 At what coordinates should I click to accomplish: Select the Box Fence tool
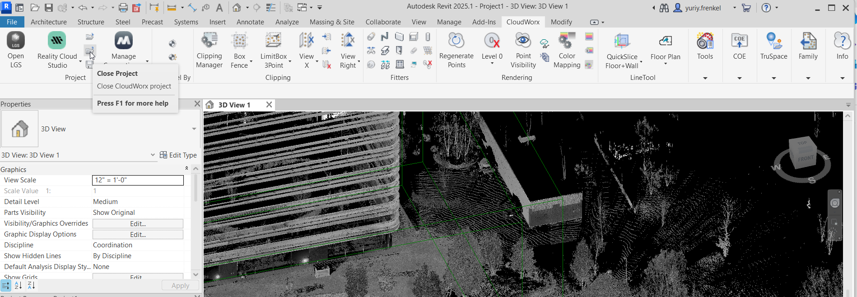click(239, 50)
